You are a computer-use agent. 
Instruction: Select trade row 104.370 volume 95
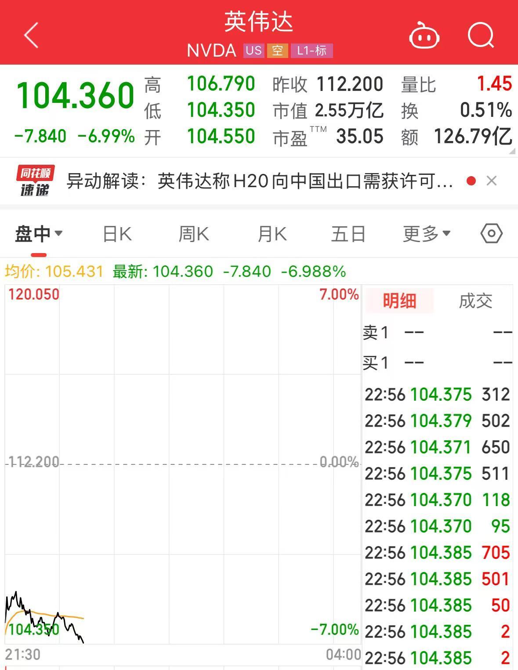(x=438, y=526)
